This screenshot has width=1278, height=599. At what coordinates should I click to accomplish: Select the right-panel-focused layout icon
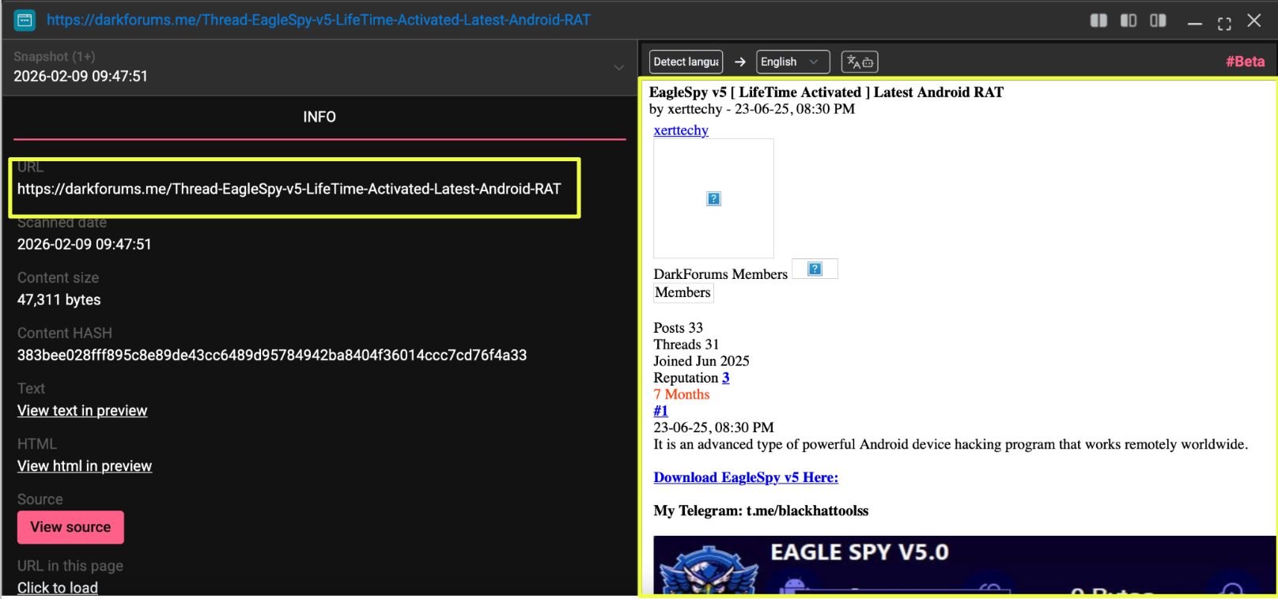click(x=1158, y=21)
